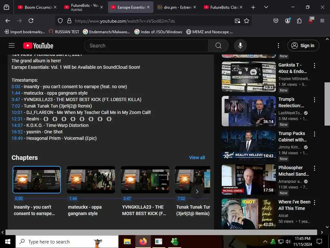This screenshot has width=330, height=248.
Task: Jump to 18:49 Voicemail timestamp
Action: click(x=17, y=138)
